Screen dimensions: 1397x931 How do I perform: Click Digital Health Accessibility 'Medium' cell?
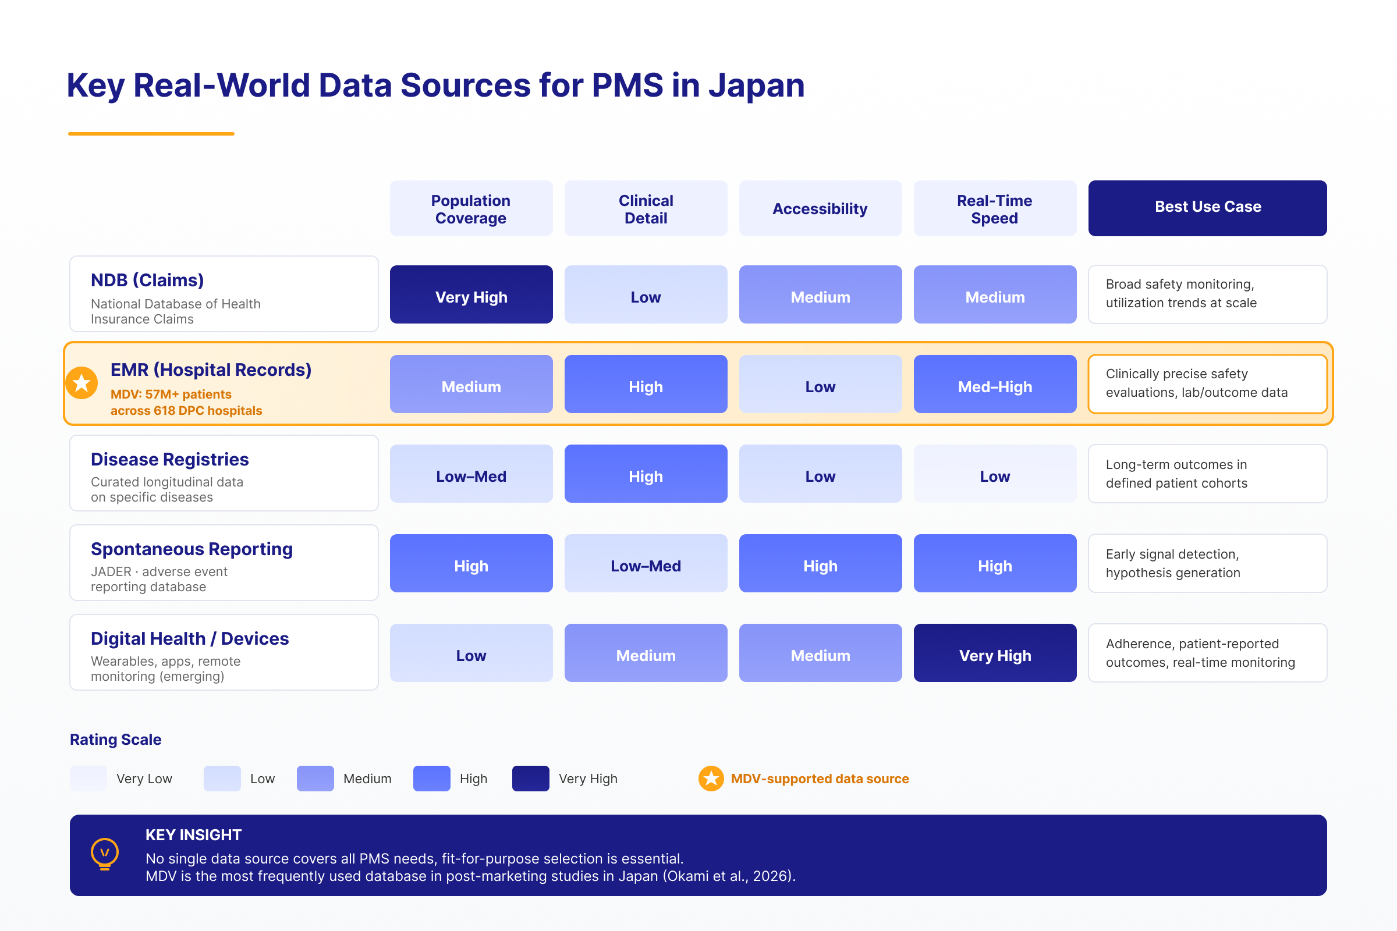820,653
